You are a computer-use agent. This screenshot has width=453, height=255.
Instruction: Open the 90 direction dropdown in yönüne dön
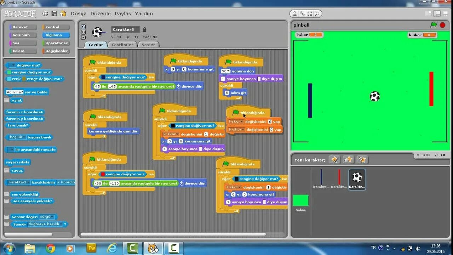click(x=226, y=71)
